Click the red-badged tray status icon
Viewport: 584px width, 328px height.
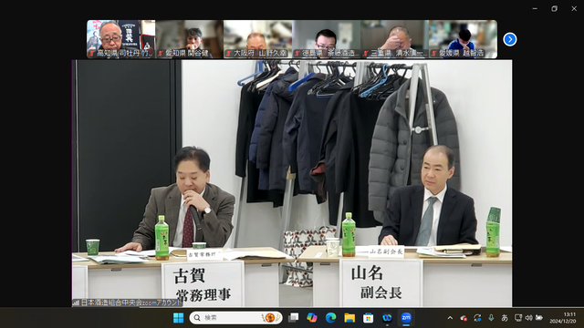[464, 318]
